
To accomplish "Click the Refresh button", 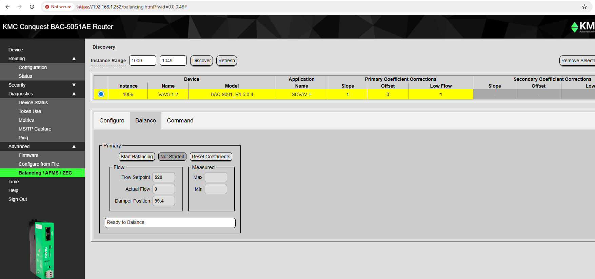I will click(226, 61).
